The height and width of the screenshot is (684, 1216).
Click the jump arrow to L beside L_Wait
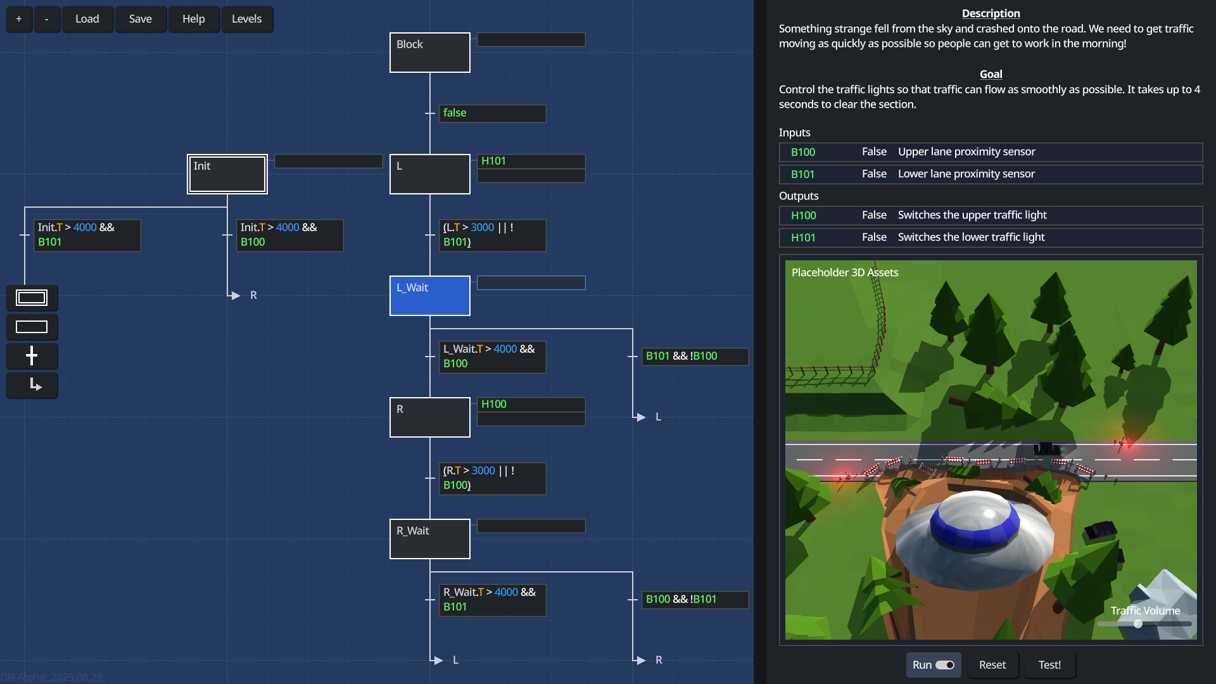[x=641, y=417]
